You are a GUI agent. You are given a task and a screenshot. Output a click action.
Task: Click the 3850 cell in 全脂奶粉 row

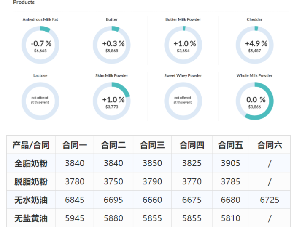[x=152, y=163]
